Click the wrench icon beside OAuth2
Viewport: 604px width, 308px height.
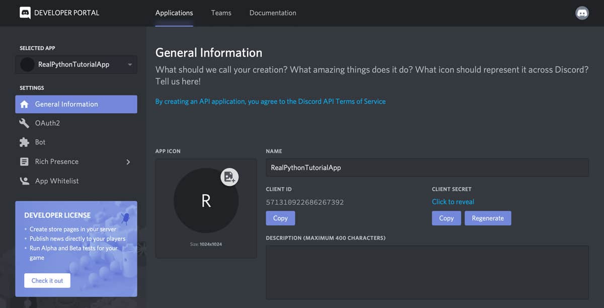pos(24,123)
